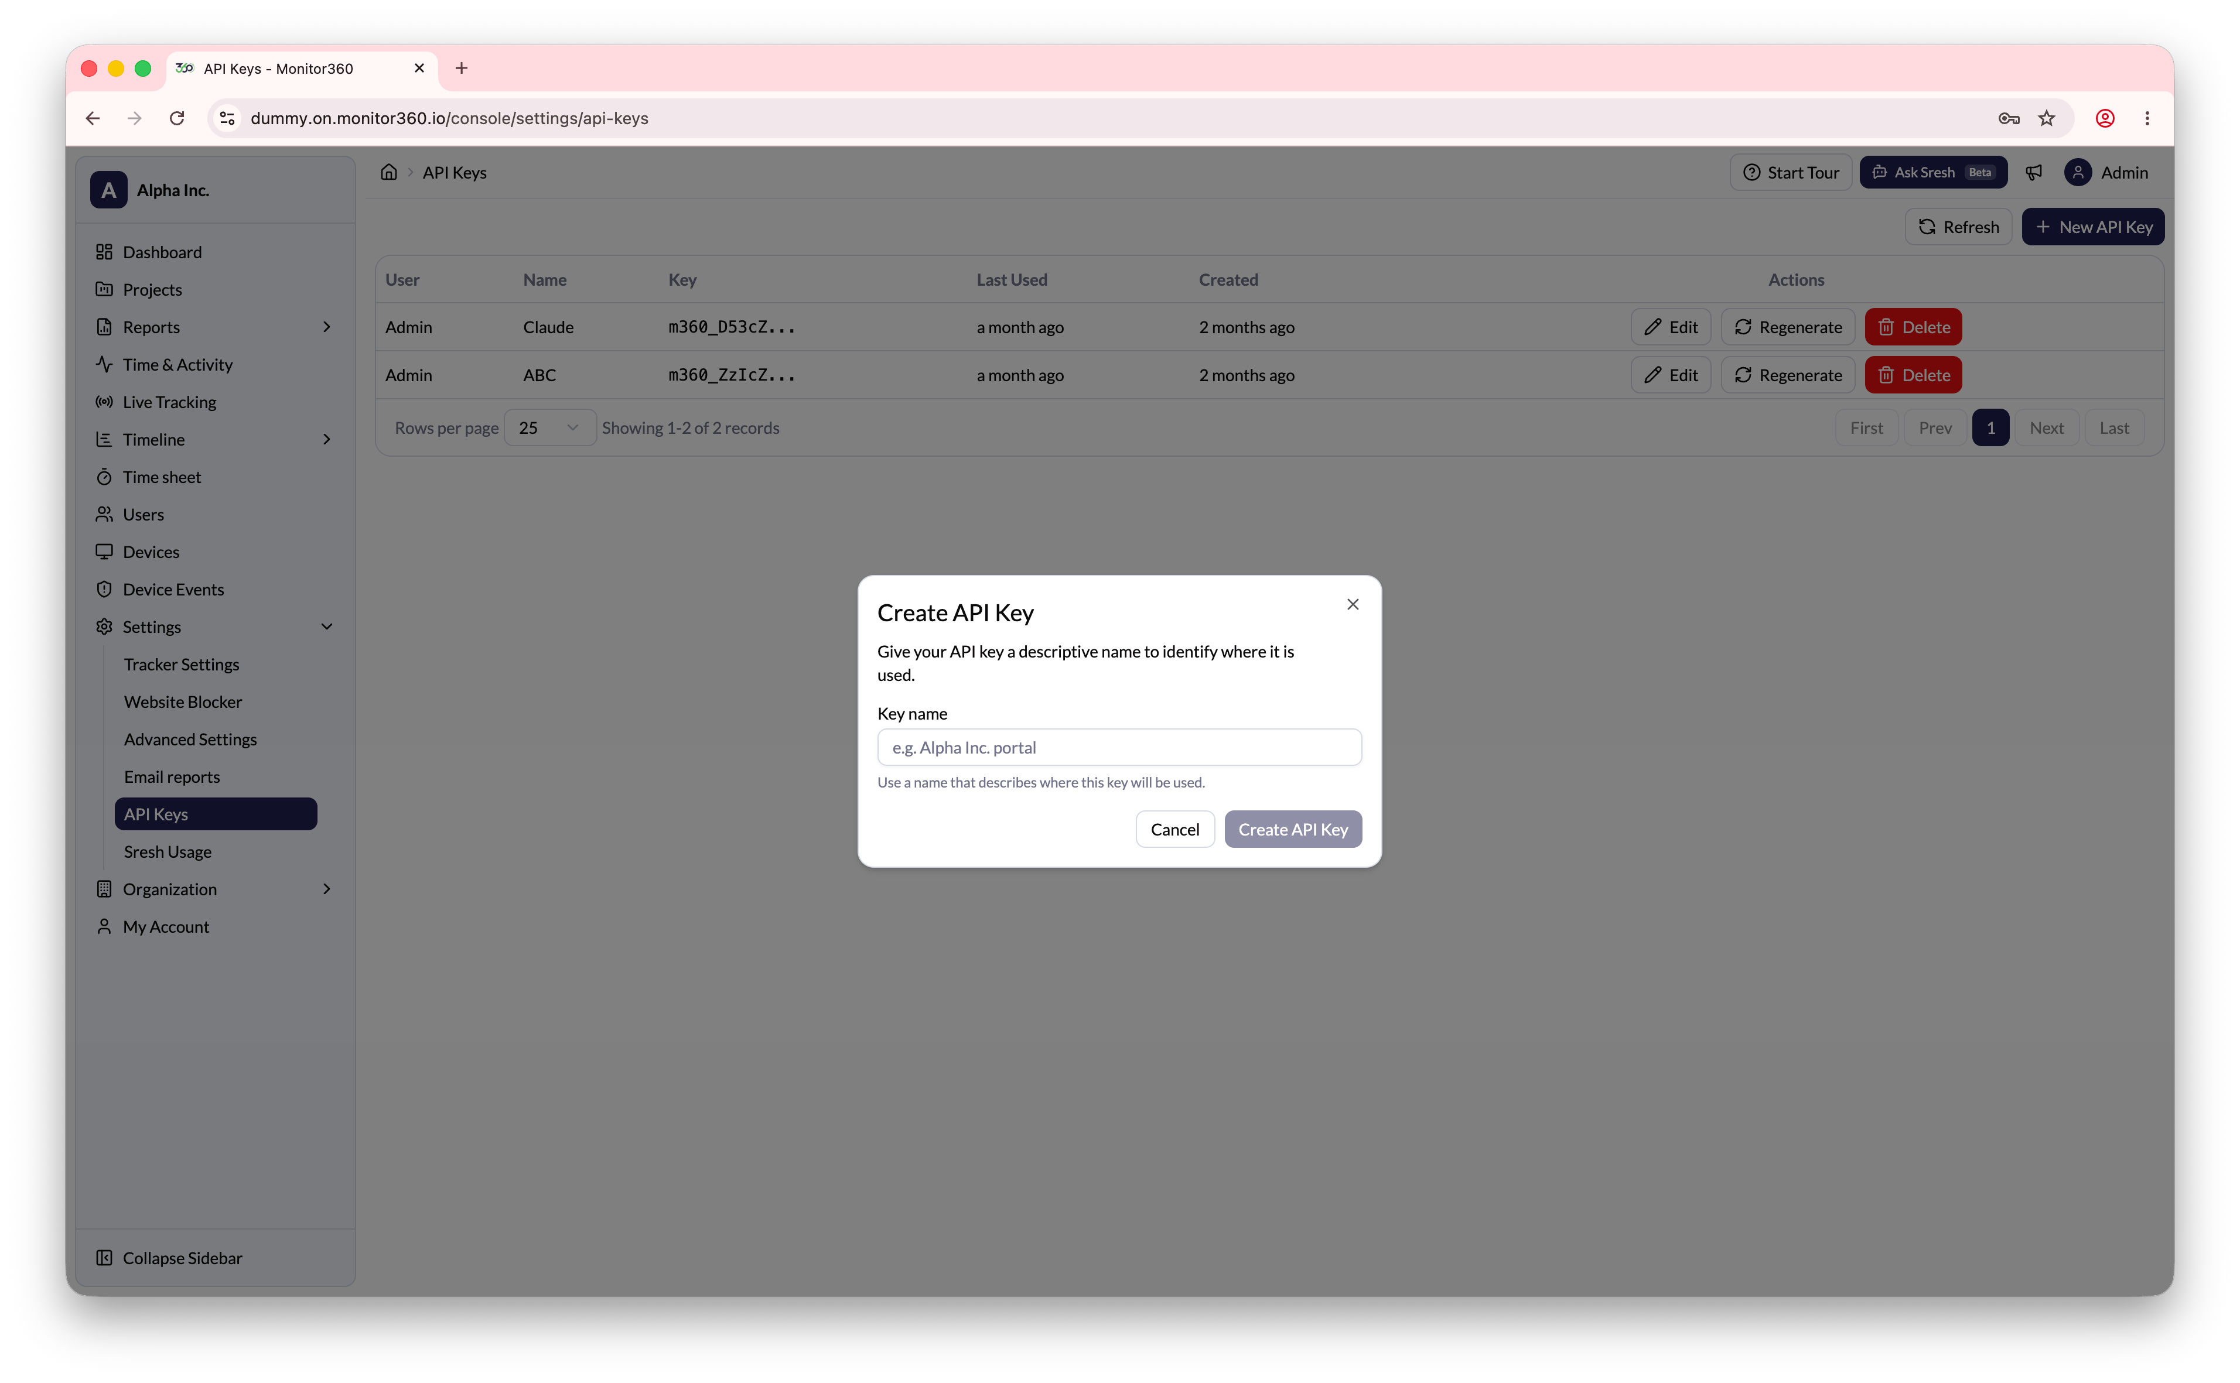Select API Keys sidebar item
The image size is (2240, 1383).
point(215,814)
